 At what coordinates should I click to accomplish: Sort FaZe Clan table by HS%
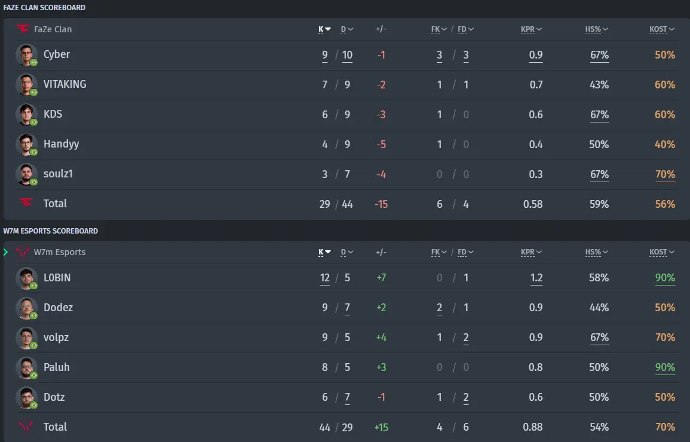click(x=596, y=29)
